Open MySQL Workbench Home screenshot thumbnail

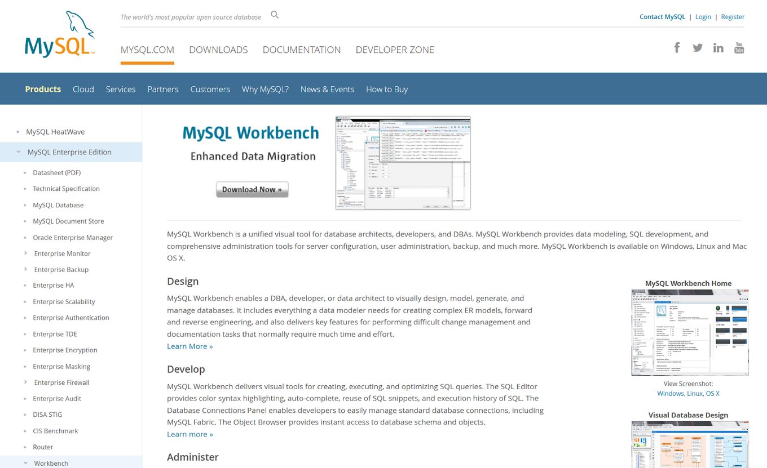pyautogui.click(x=690, y=332)
